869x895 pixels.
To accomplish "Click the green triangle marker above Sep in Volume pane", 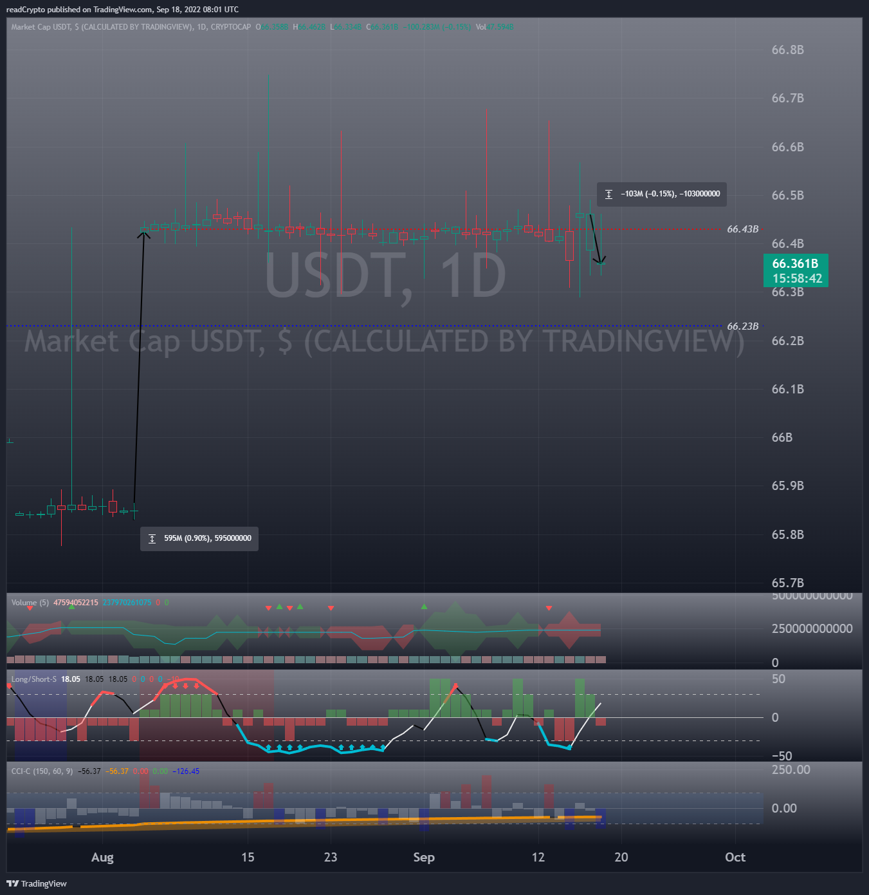I will coord(424,607).
